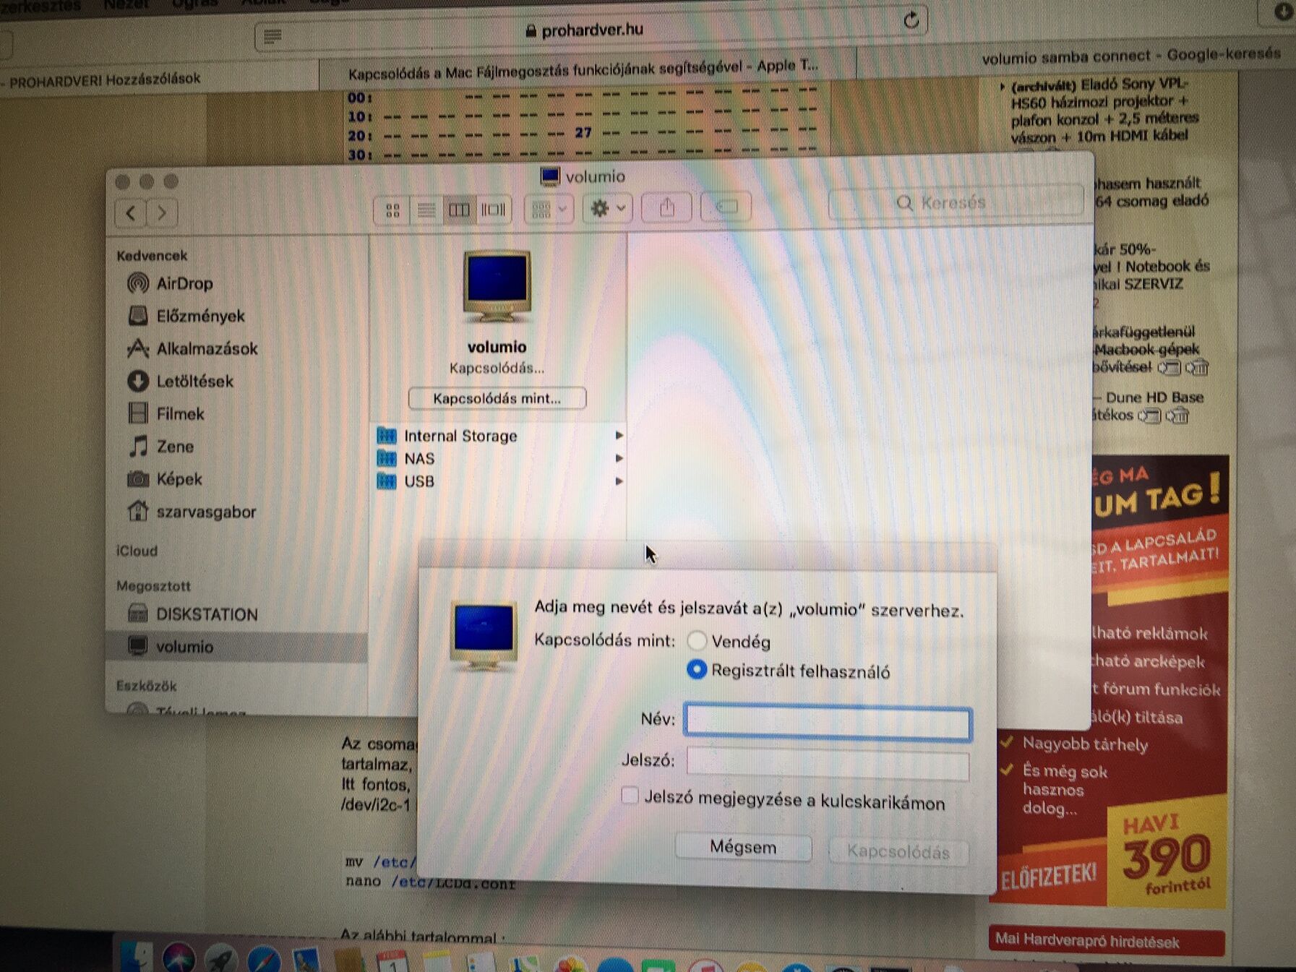Switch Finder to list view
This screenshot has height=972, width=1296.
(426, 210)
